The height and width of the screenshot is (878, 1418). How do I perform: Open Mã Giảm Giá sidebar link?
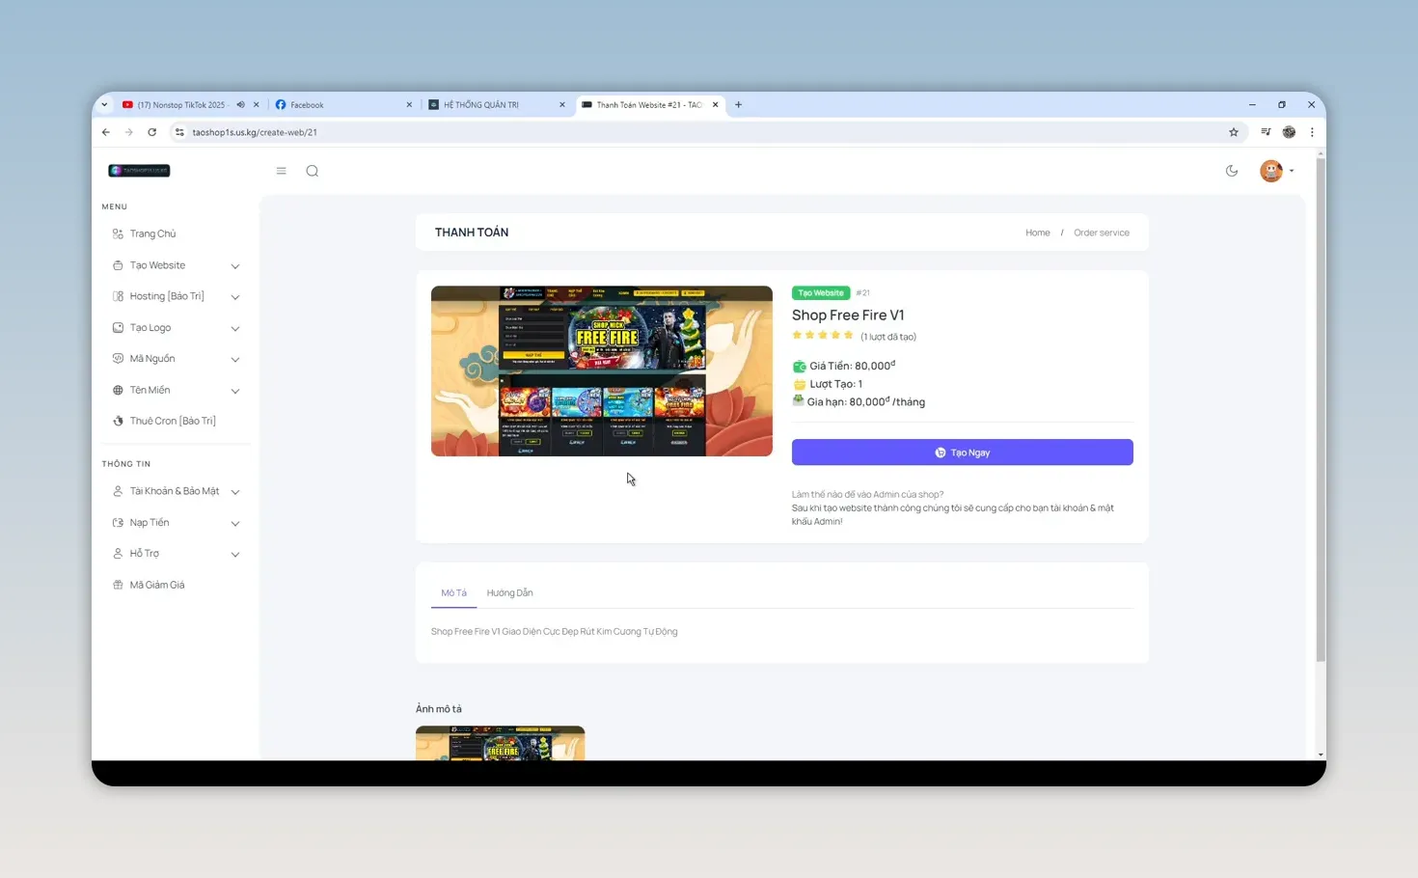tap(157, 585)
